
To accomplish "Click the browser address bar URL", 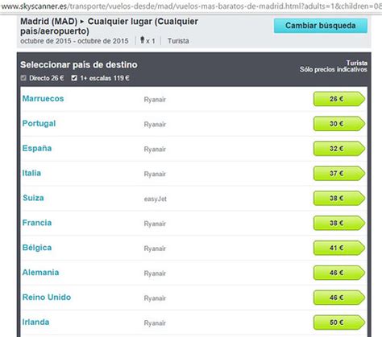I will point(191,6).
